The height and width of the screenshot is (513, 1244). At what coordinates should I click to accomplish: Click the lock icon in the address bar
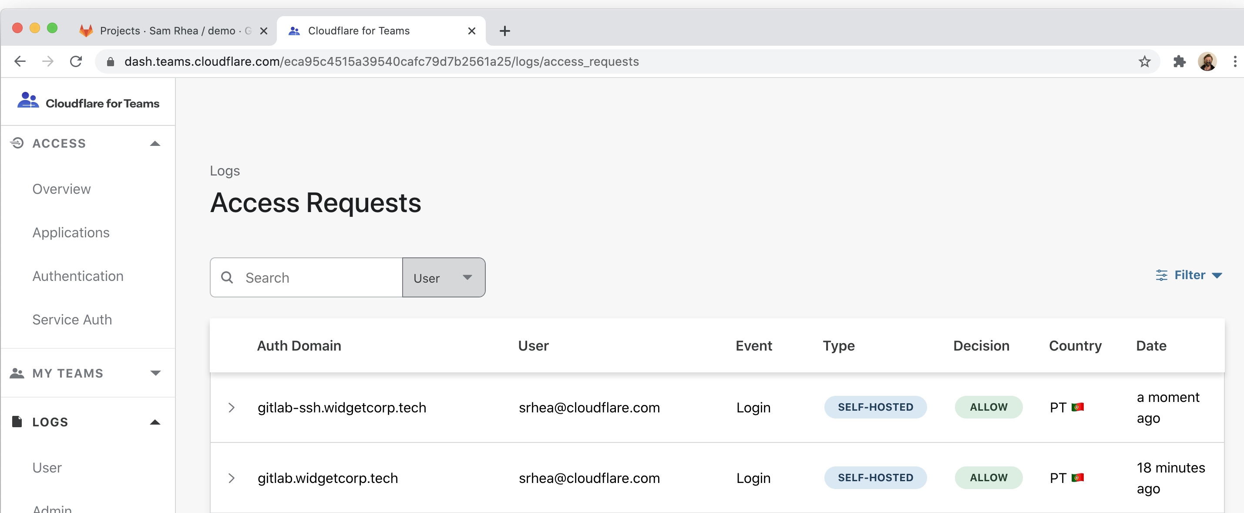point(110,61)
